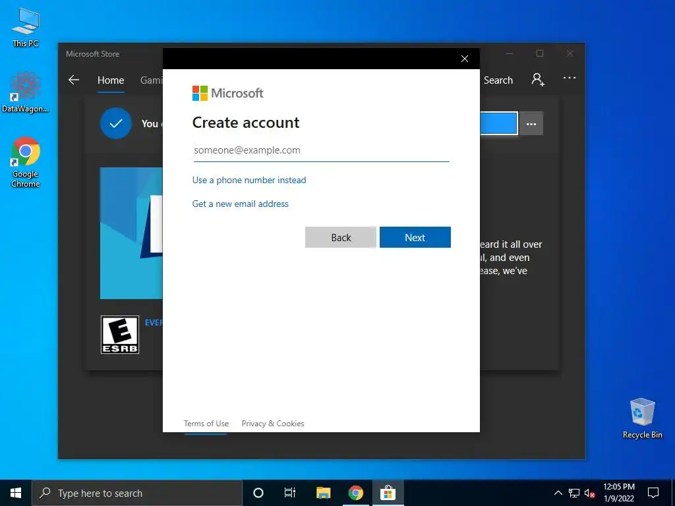Open the Windows Start menu
This screenshot has width=675, height=506.
(x=16, y=493)
